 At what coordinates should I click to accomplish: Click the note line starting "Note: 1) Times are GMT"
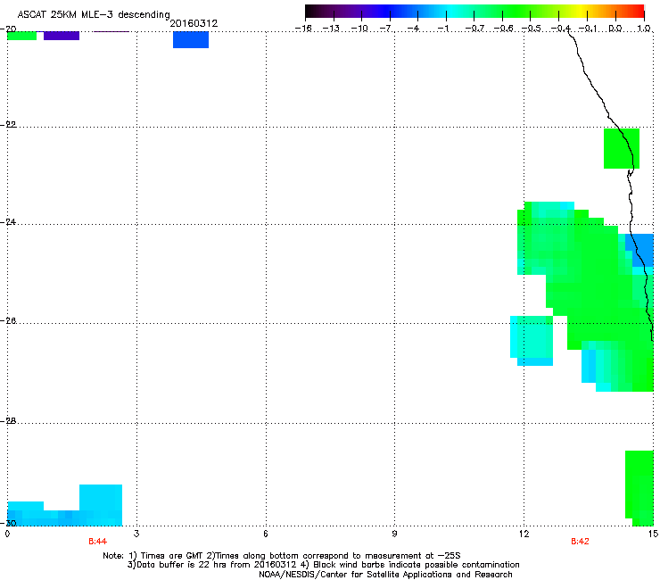click(x=282, y=556)
